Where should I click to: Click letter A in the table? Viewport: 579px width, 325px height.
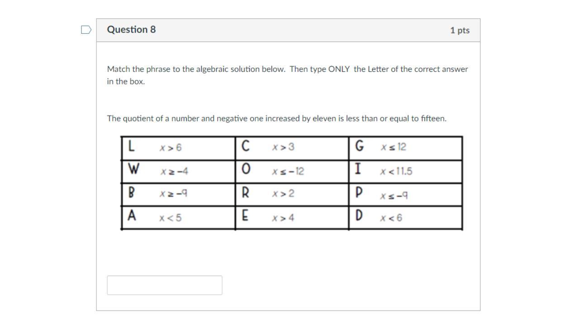coord(132,216)
